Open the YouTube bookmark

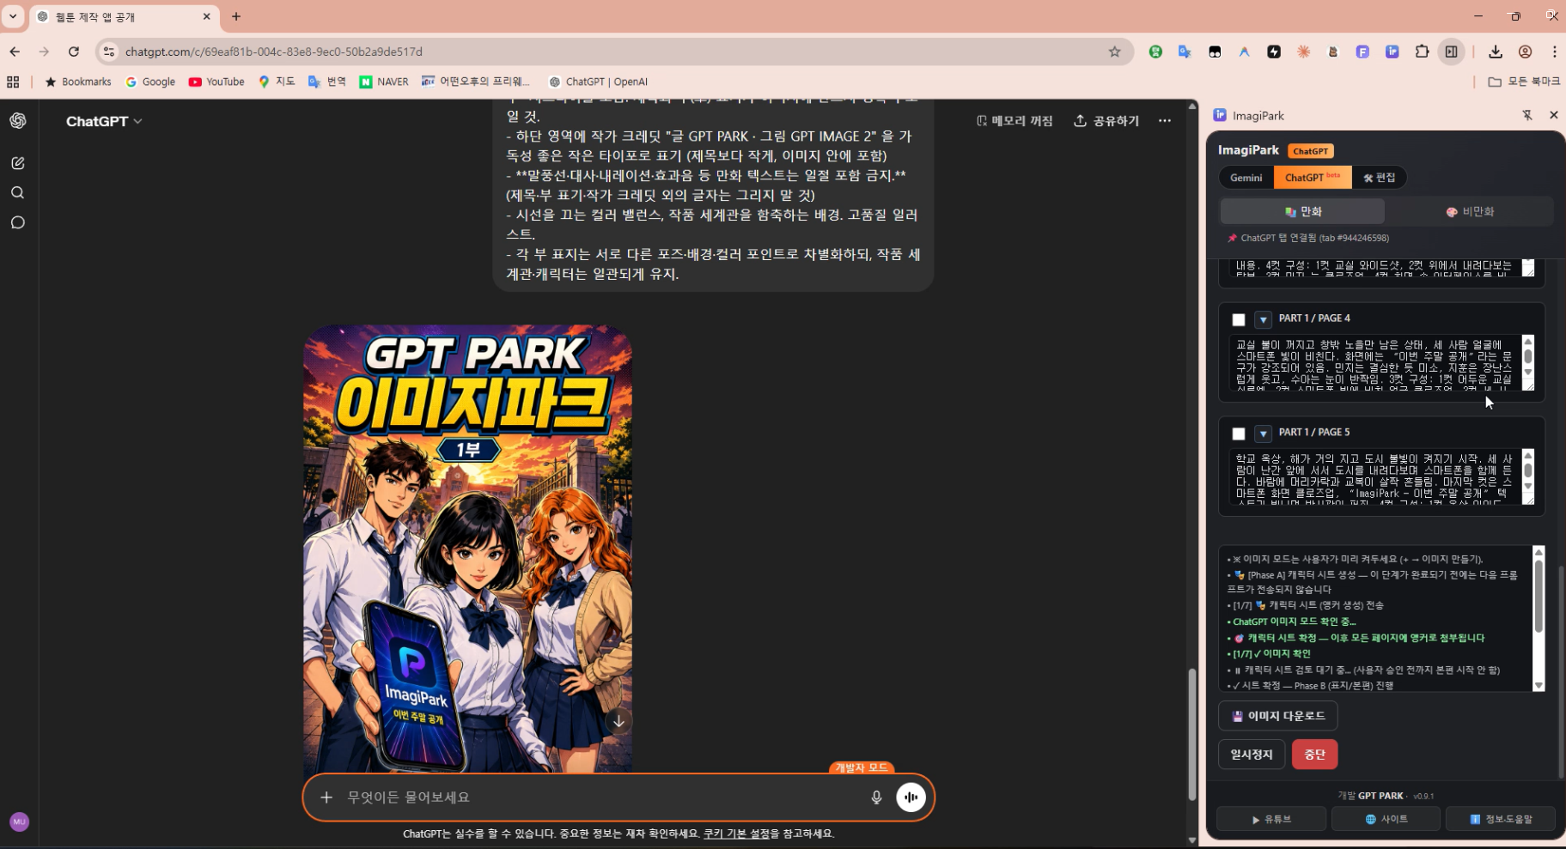(216, 82)
